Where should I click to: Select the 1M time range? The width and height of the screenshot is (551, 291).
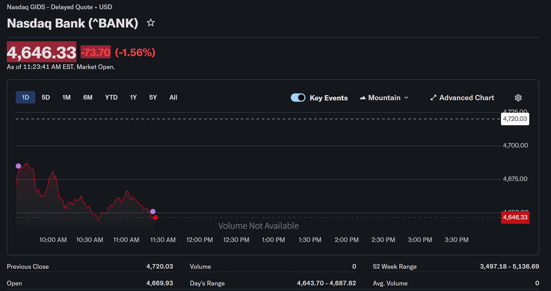[66, 98]
